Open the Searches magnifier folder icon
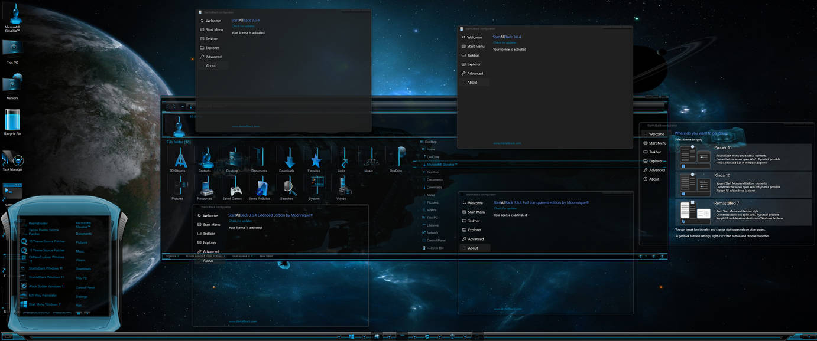Image resolution: width=817 pixels, height=341 pixels. click(x=287, y=186)
